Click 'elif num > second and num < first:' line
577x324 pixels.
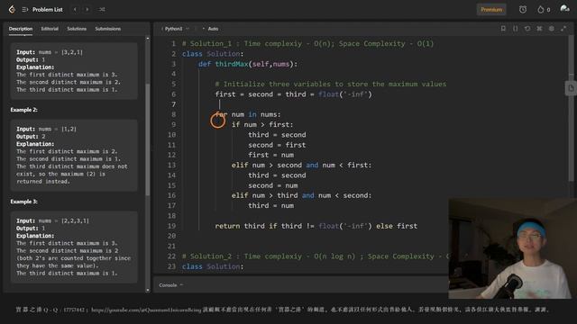point(301,166)
